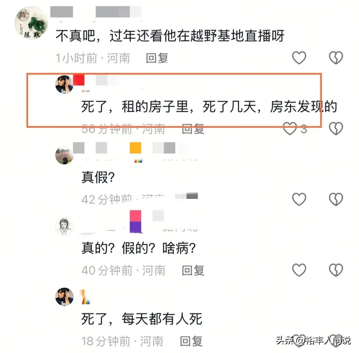Open avatar of the 真假? commenter

(x=65, y=155)
